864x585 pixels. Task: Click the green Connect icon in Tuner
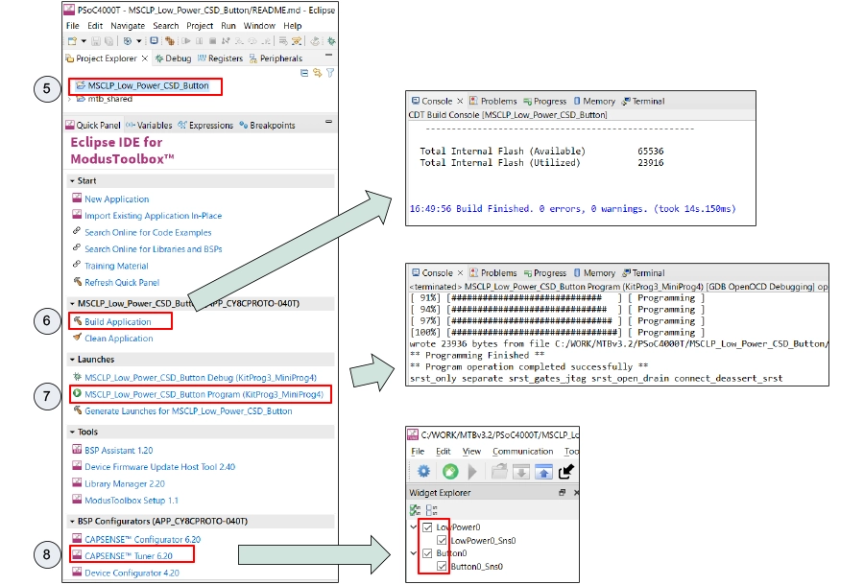450,472
